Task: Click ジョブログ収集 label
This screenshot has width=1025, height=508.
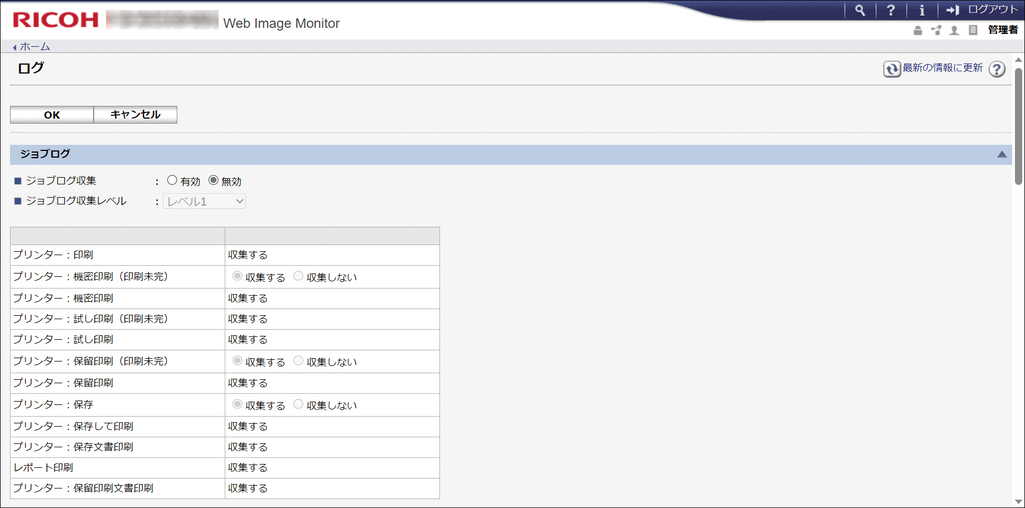Action: click(x=61, y=180)
